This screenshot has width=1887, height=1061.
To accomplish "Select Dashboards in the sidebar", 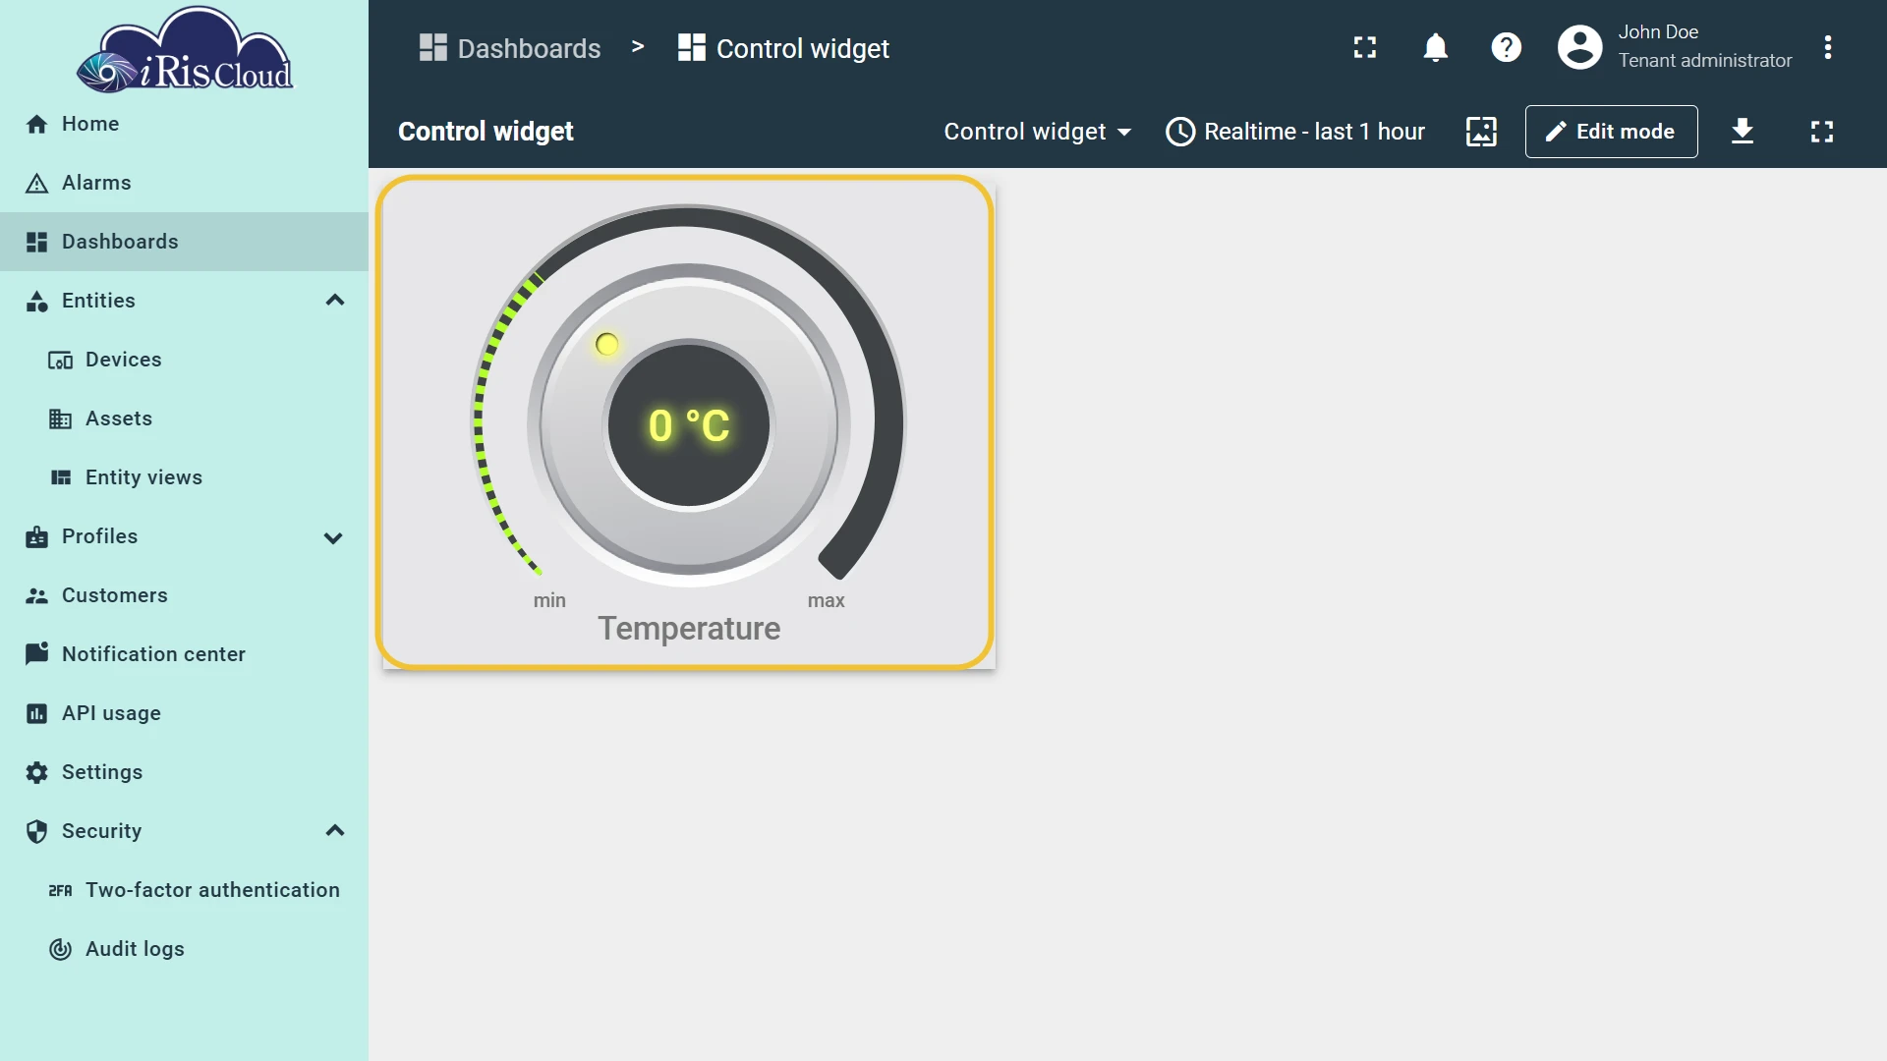I will 184,242.
